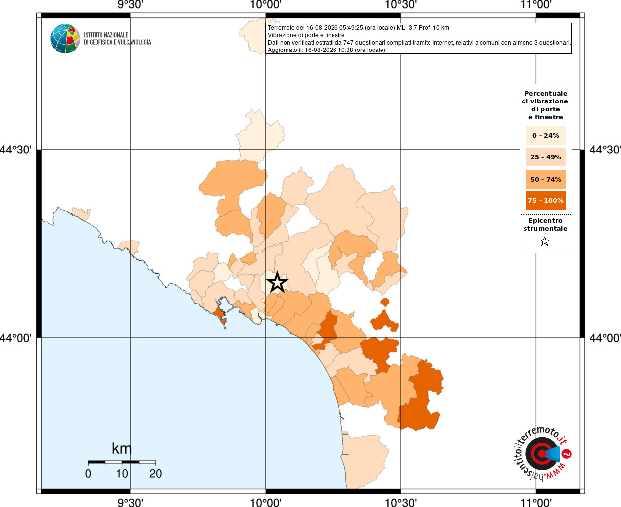Click the 'Aggiornato il: 16-08-2026 10:38' line

327,50
